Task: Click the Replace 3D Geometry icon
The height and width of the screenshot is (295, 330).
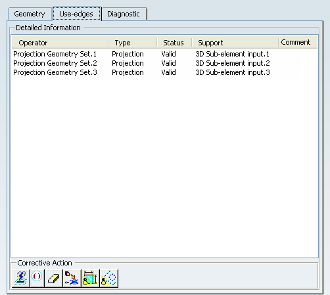Action: tap(72, 278)
